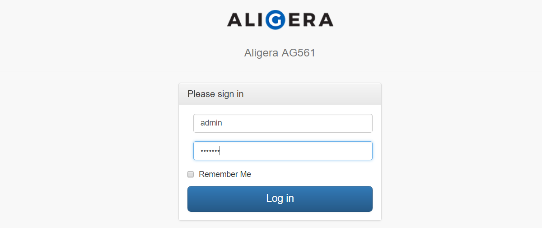This screenshot has height=228, width=542.
Task: Click the blue G emblem in logo
Action: [x=275, y=19]
